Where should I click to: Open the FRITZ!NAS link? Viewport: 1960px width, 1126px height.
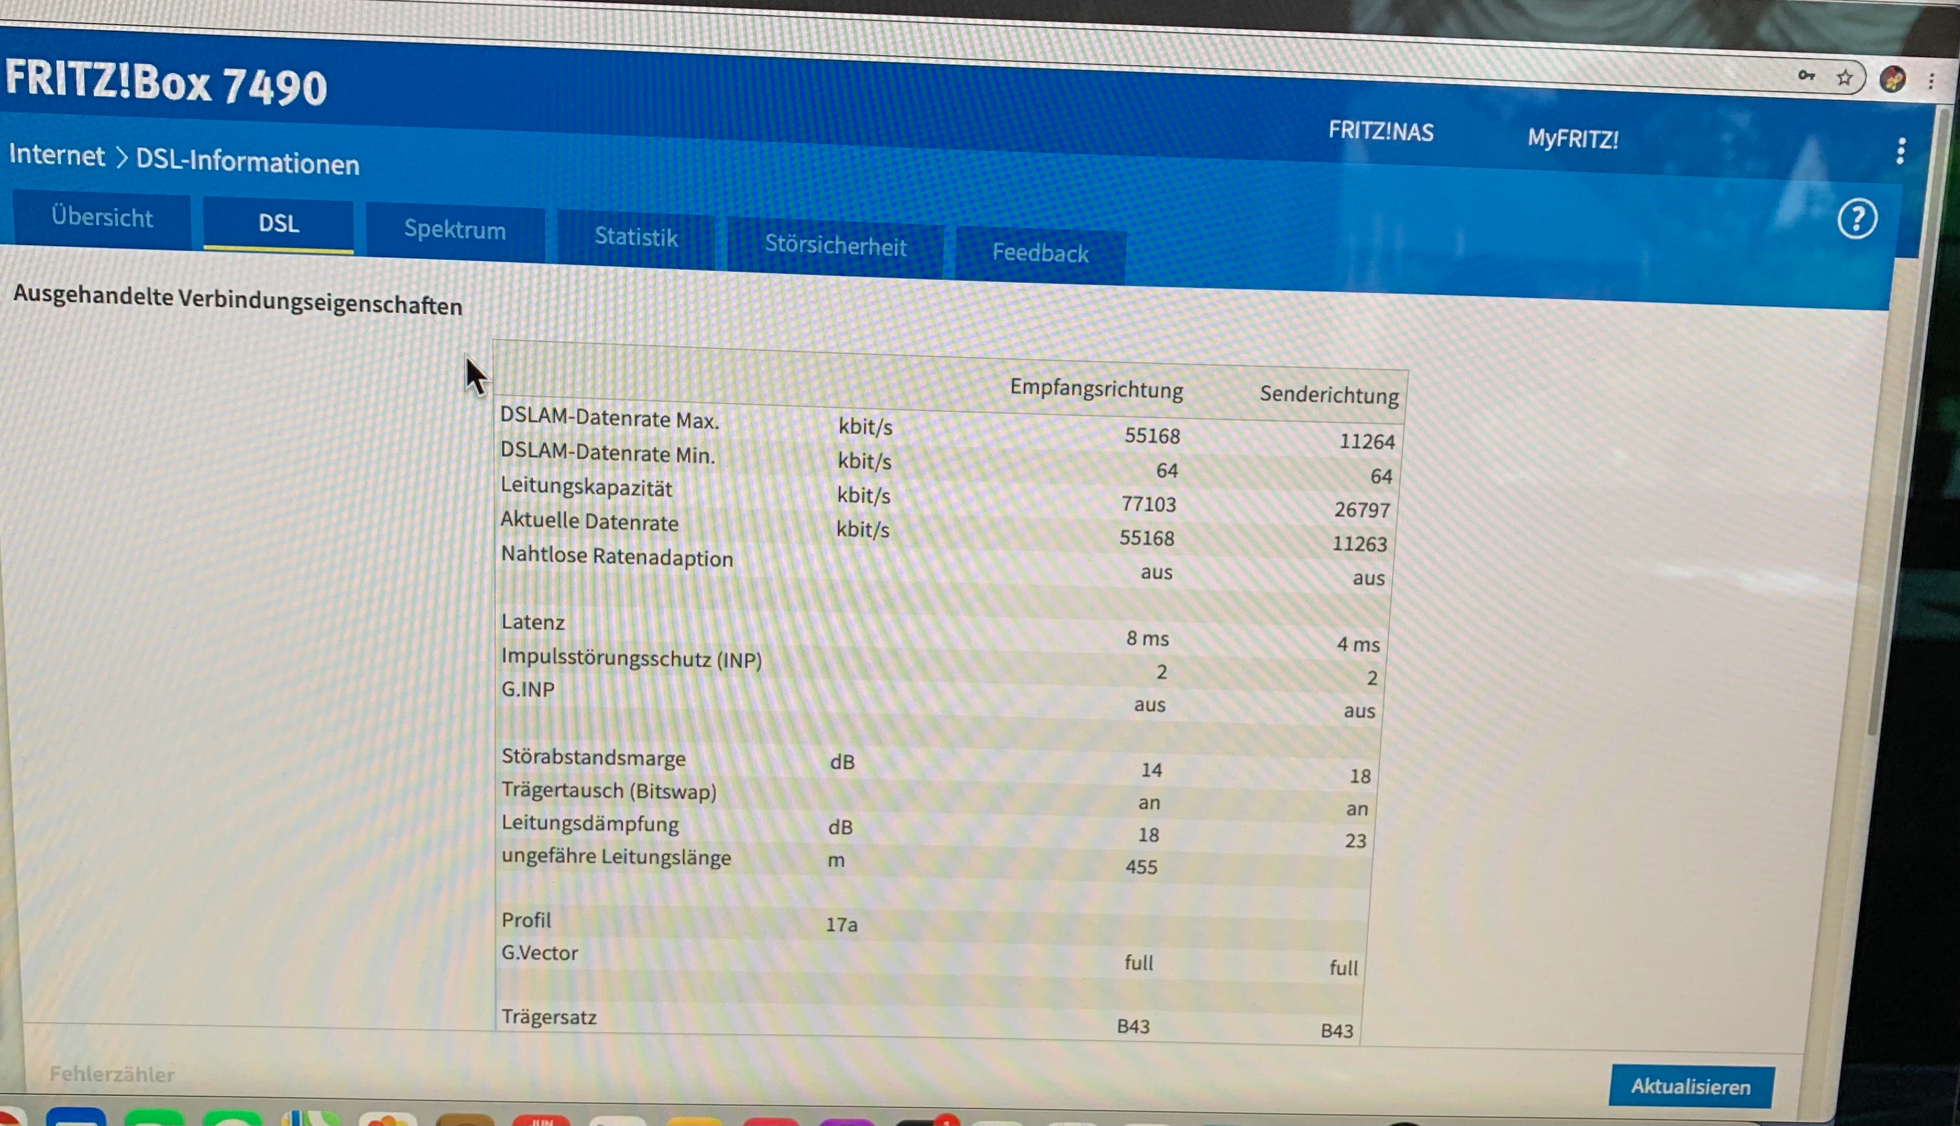1381,131
